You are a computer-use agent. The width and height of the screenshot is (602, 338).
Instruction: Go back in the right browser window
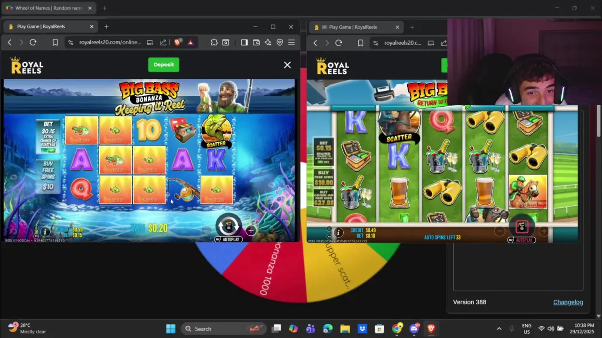(x=315, y=43)
